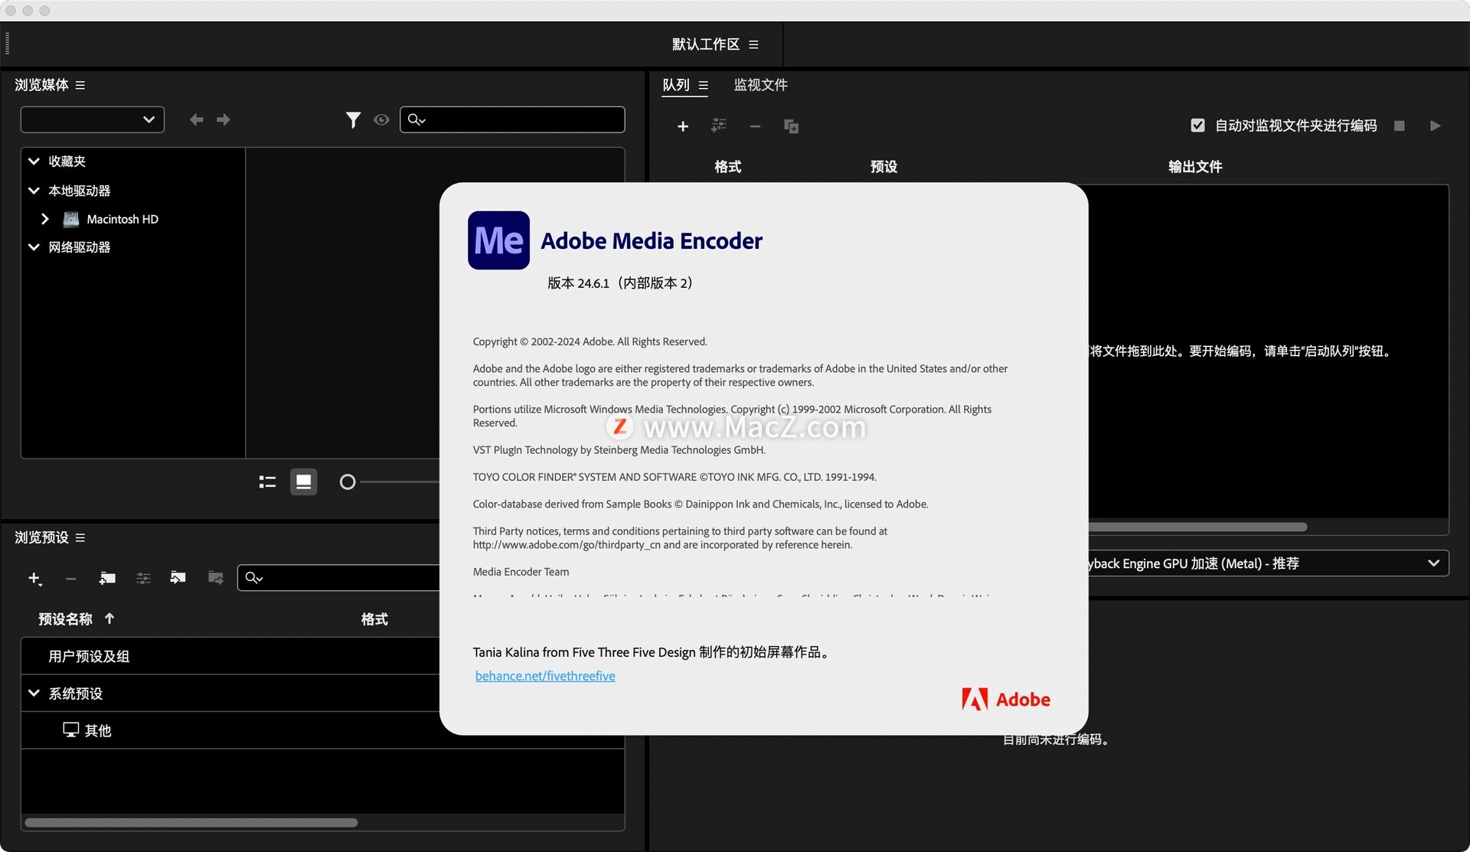Open the 默认工作区 workspace menu icon
The height and width of the screenshot is (852, 1470).
(x=753, y=44)
